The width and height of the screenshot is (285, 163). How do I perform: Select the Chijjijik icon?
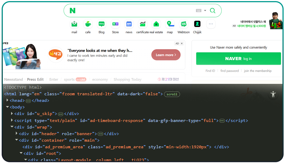(x=197, y=24)
